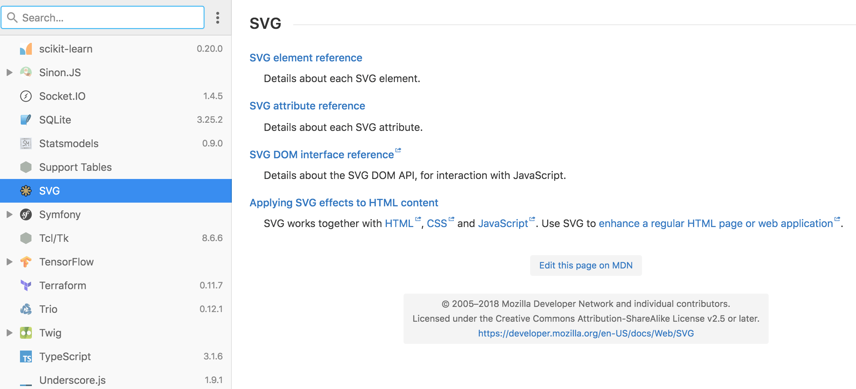Click scikit-learn version 0.20.0
This screenshot has width=856, height=389.
click(x=210, y=49)
